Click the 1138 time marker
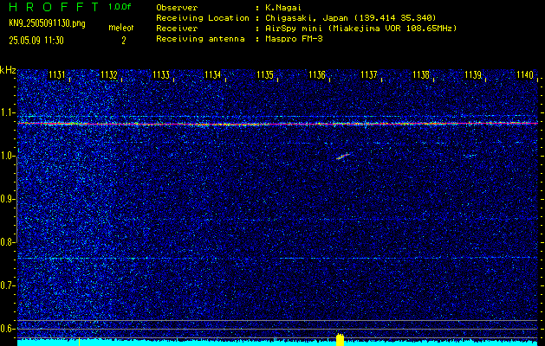Viewport: 545px width, 346px height. coord(421,74)
